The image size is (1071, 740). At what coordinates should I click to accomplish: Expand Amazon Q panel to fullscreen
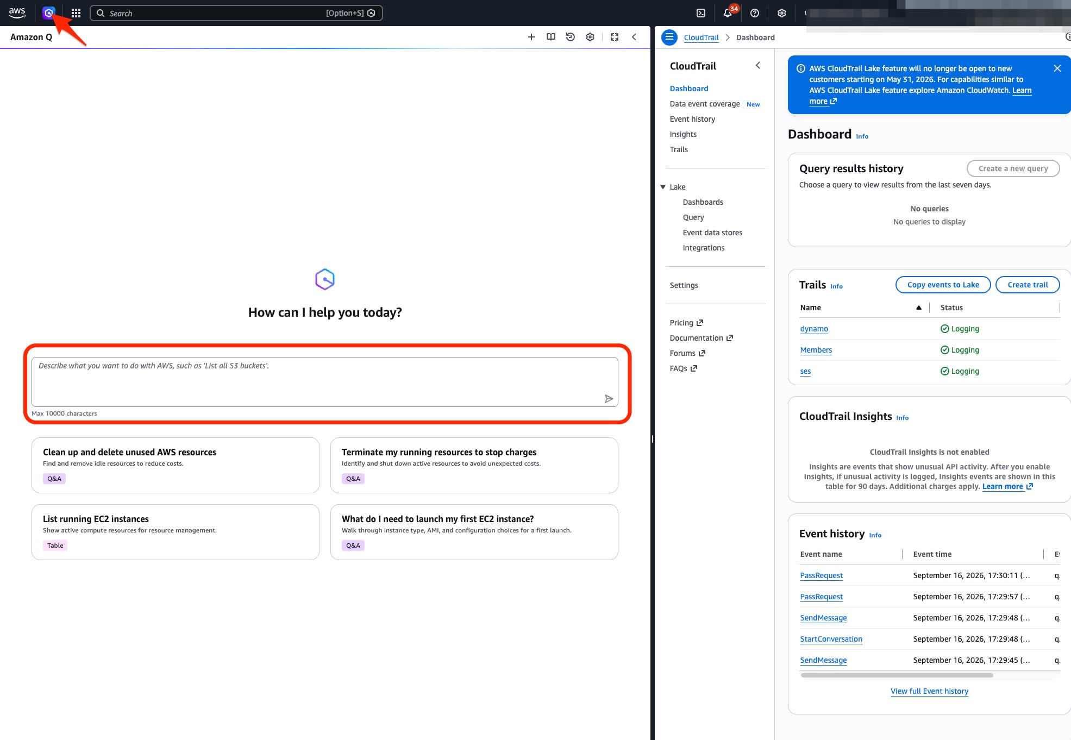[x=615, y=37]
